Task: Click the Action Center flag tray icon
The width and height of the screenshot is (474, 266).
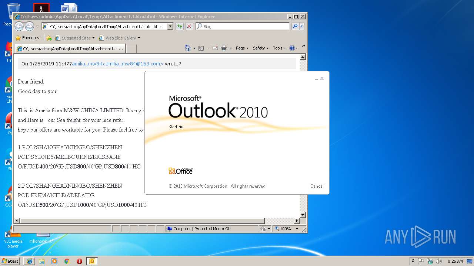Action: tap(421, 261)
